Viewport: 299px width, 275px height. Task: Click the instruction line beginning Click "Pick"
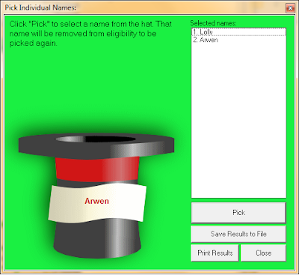[90, 24]
